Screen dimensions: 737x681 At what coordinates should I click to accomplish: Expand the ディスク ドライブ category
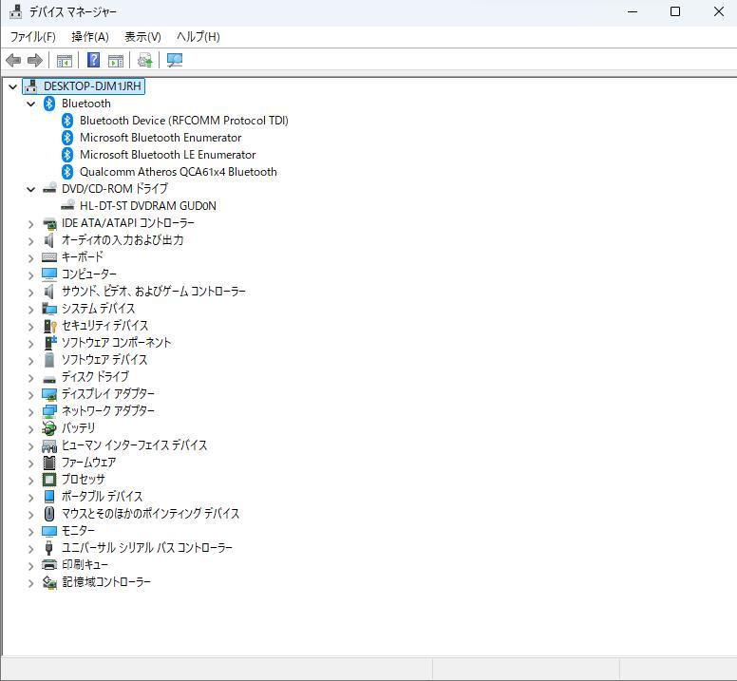[31, 378]
